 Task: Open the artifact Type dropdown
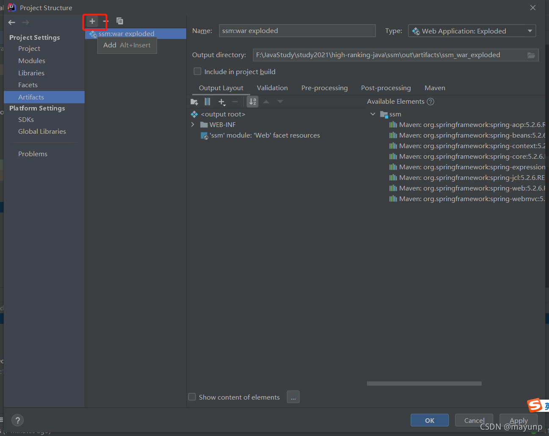coord(472,31)
